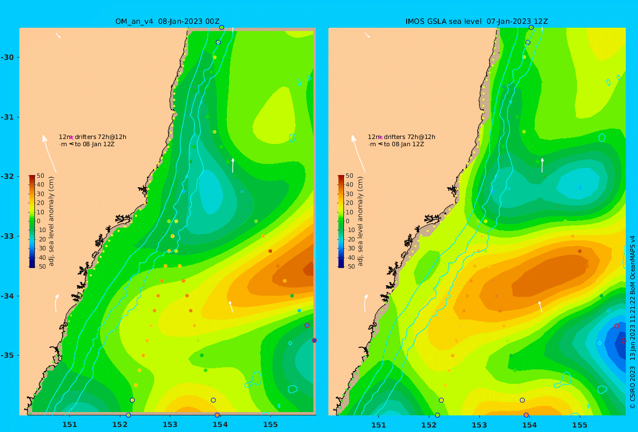The width and height of the screenshot is (638, 432).
Task: Click the -35 latitude axis label
Action: tap(7, 355)
